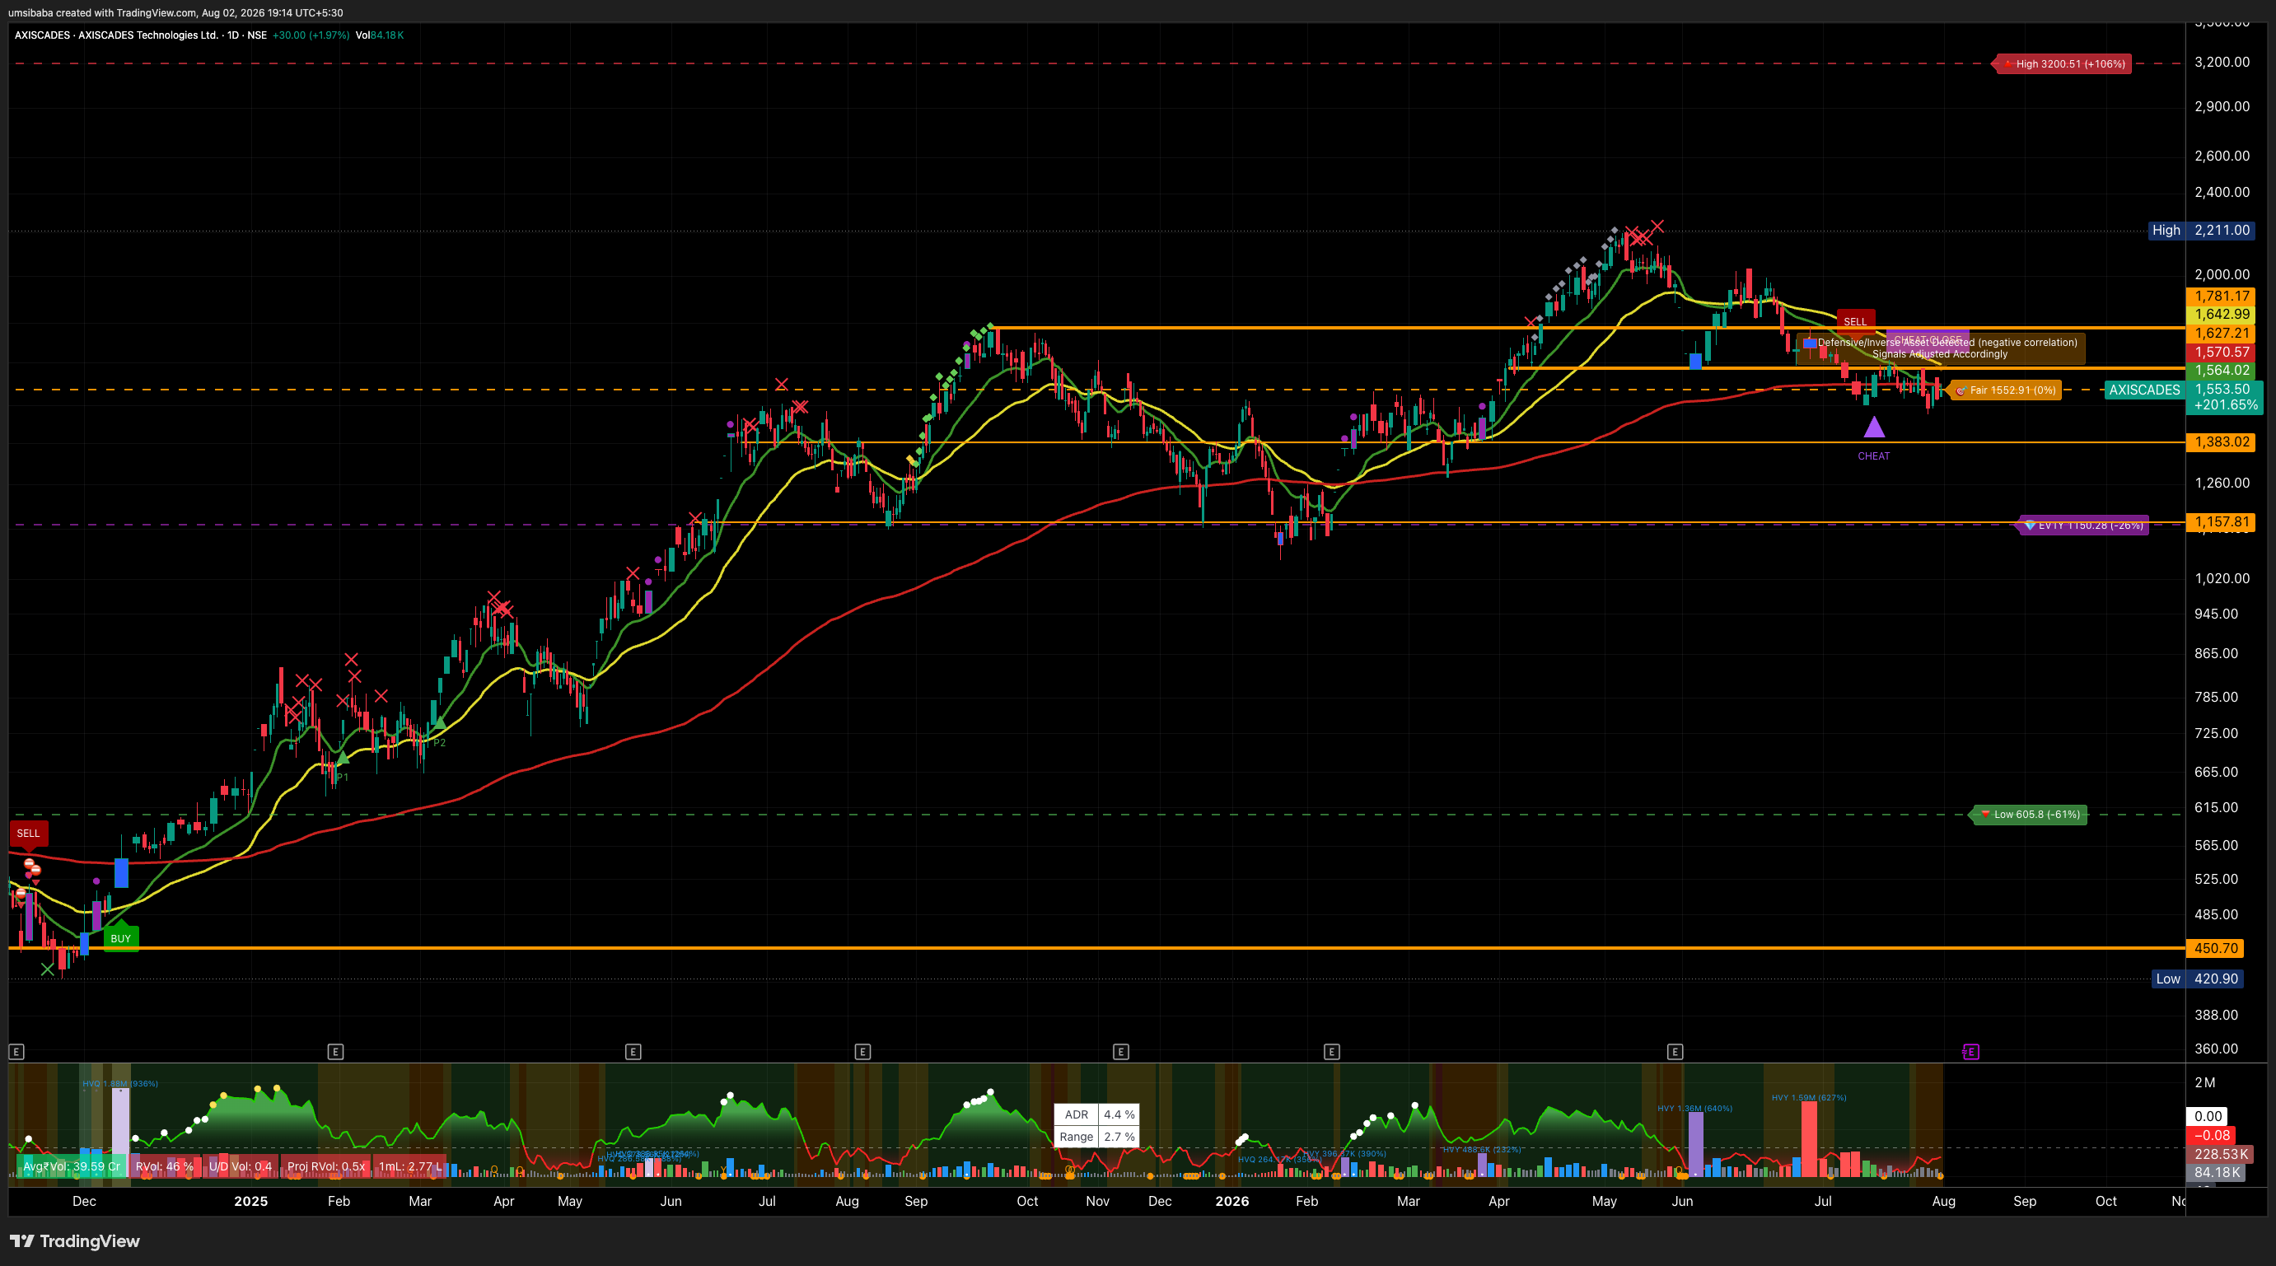Click the purple CHEAT text under the triangle

pos(1874,457)
